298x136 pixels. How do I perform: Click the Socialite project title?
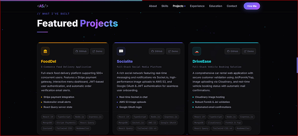(x=125, y=61)
